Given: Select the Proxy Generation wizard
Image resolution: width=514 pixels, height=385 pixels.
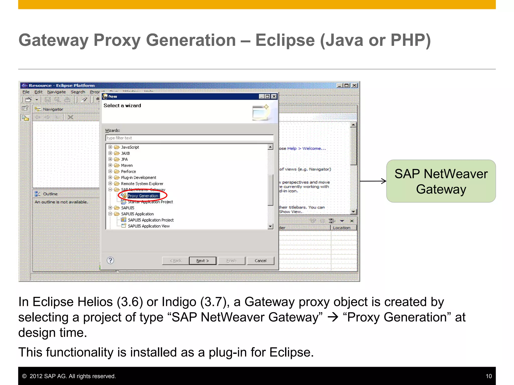Looking at the screenshot, I should pyautogui.click(x=143, y=196).
